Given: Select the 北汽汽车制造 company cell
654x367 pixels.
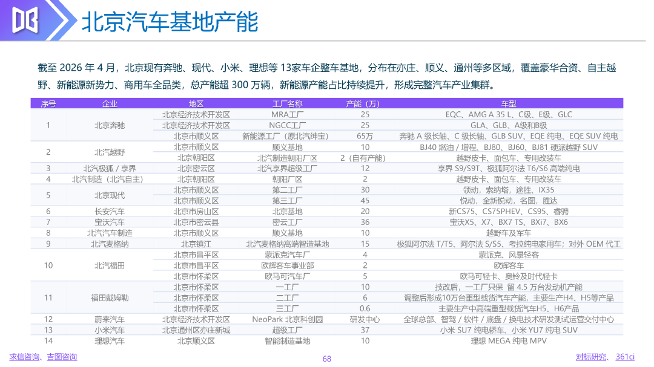Looking at the screenshot, I should (x=110, y=233).
